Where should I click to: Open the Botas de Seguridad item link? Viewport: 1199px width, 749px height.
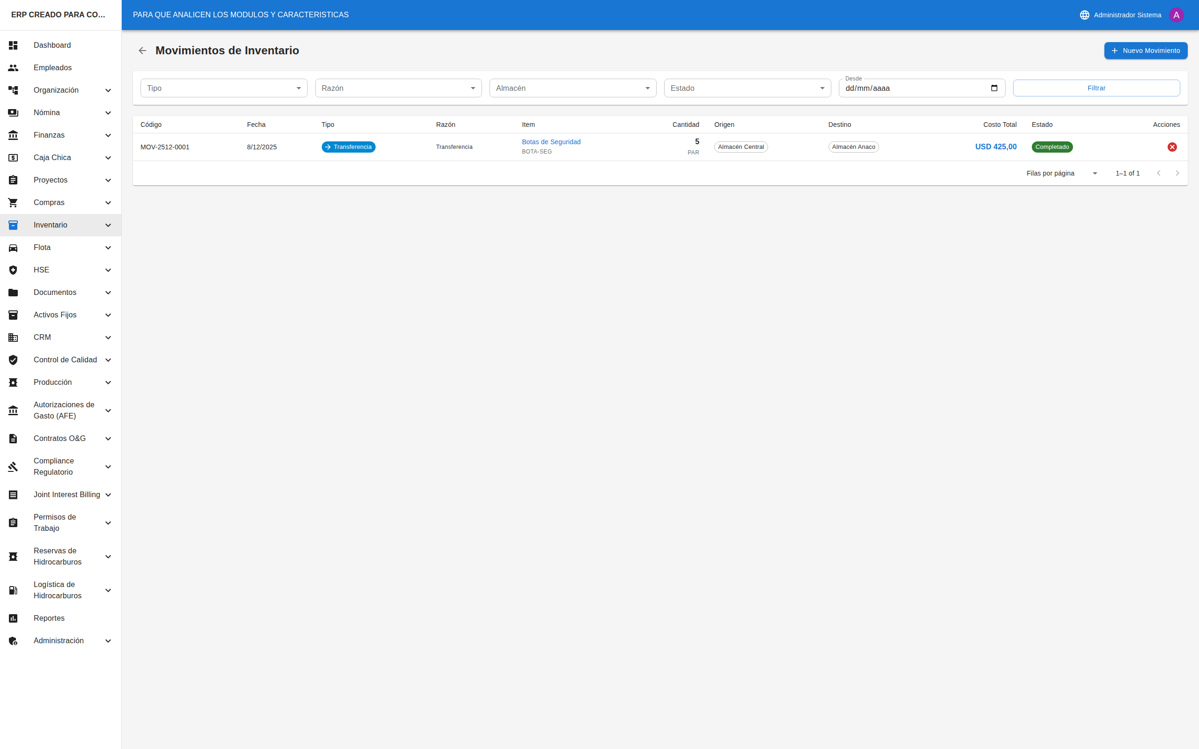[551, 142]
